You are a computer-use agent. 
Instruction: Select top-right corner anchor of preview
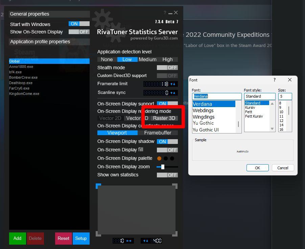[x=175, y=186]
